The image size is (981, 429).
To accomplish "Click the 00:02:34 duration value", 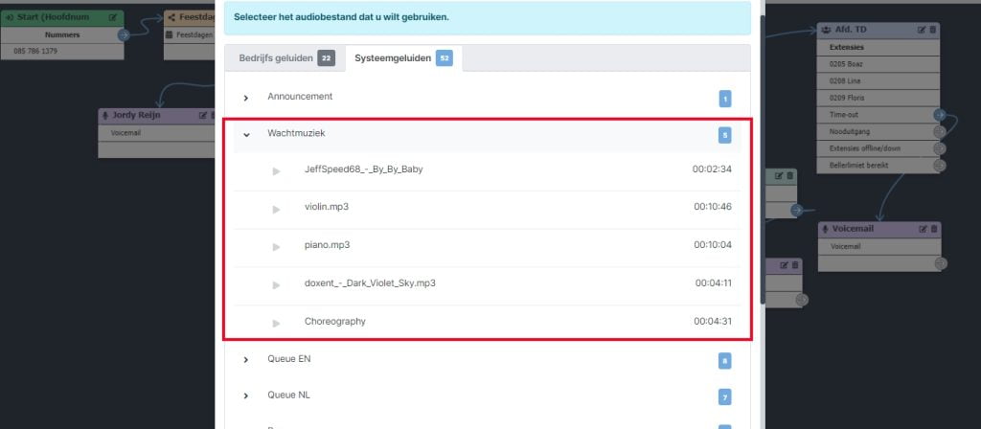I will coord(712,169).
